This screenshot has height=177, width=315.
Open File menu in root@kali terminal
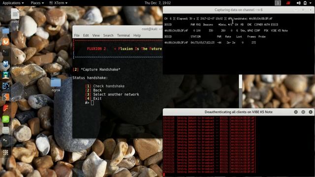(x=77, y=35)
